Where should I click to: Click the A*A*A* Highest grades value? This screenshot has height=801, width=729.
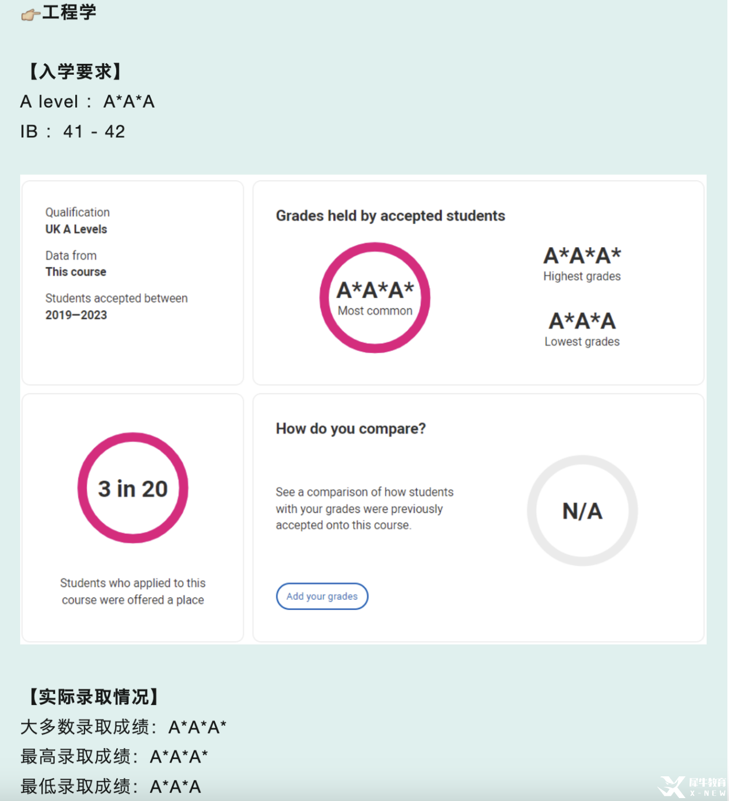[x=582, y=256]
